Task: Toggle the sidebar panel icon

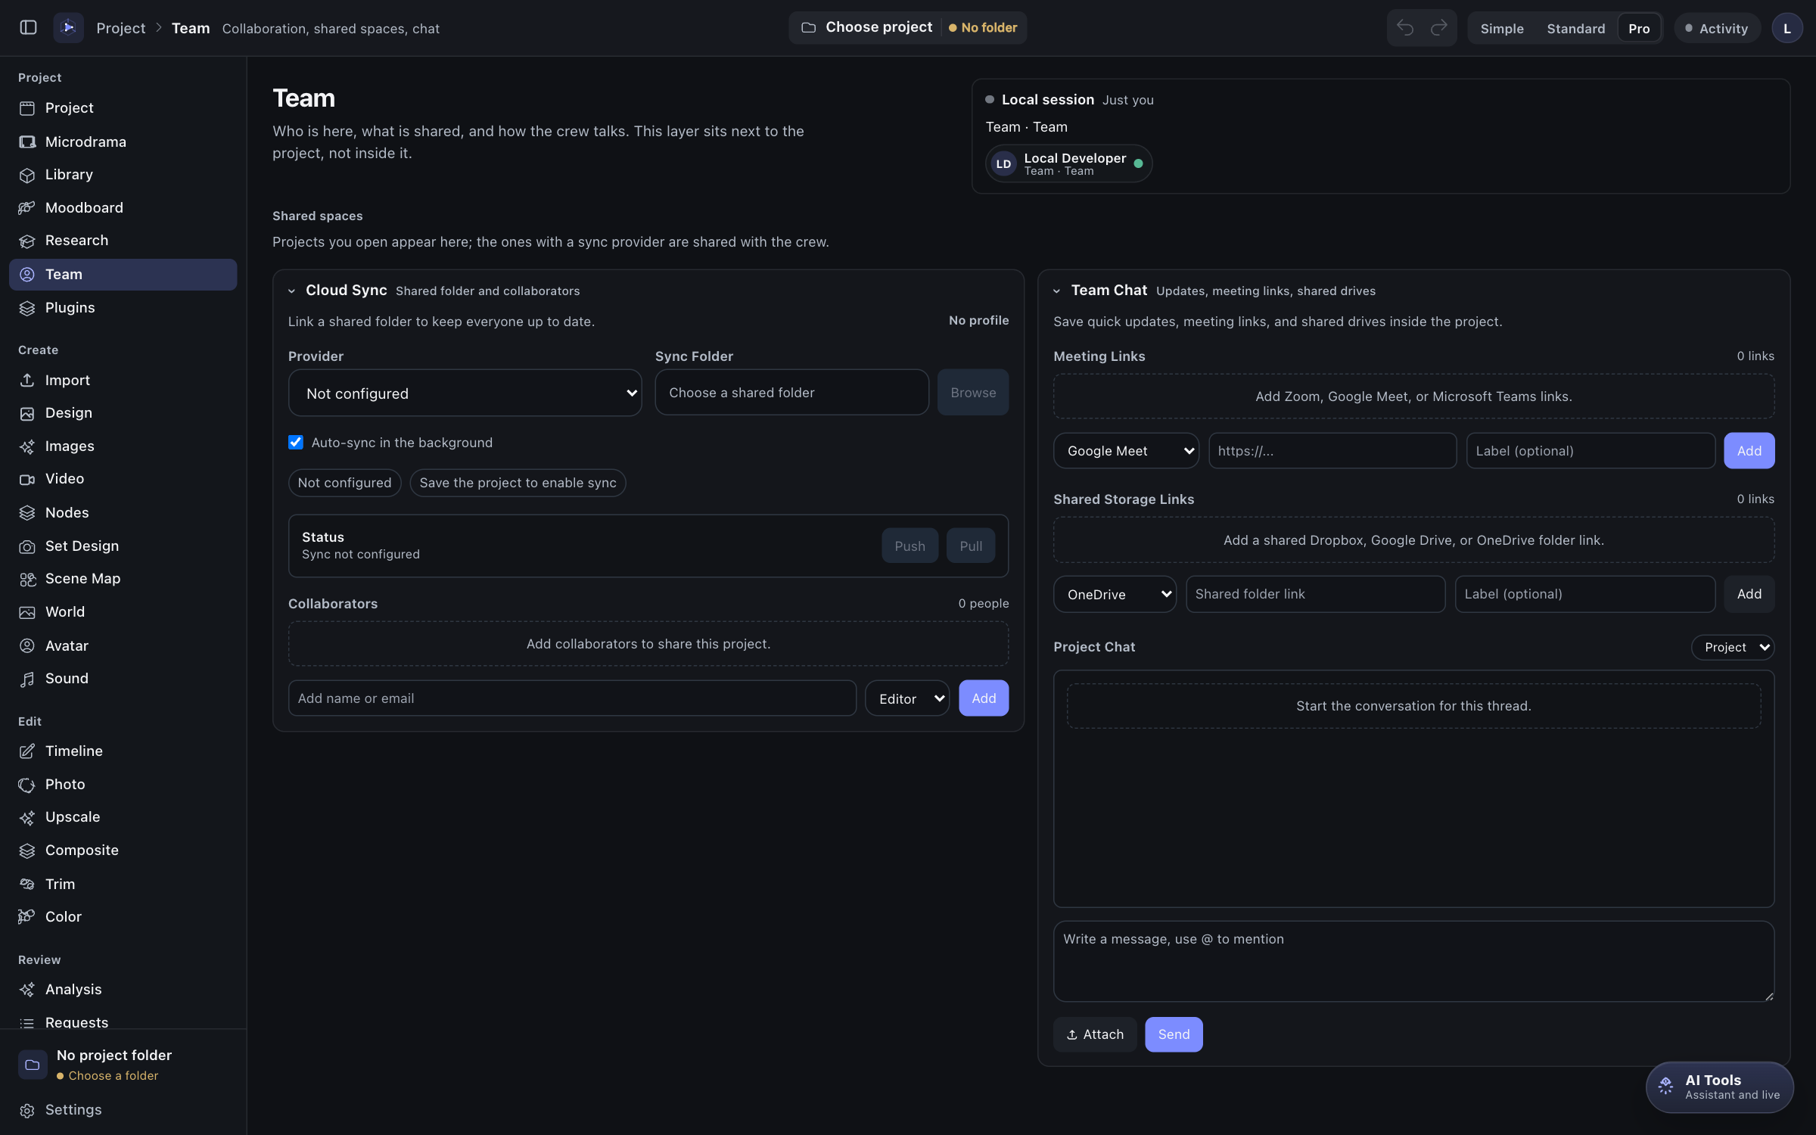Action: click(28, 28)
